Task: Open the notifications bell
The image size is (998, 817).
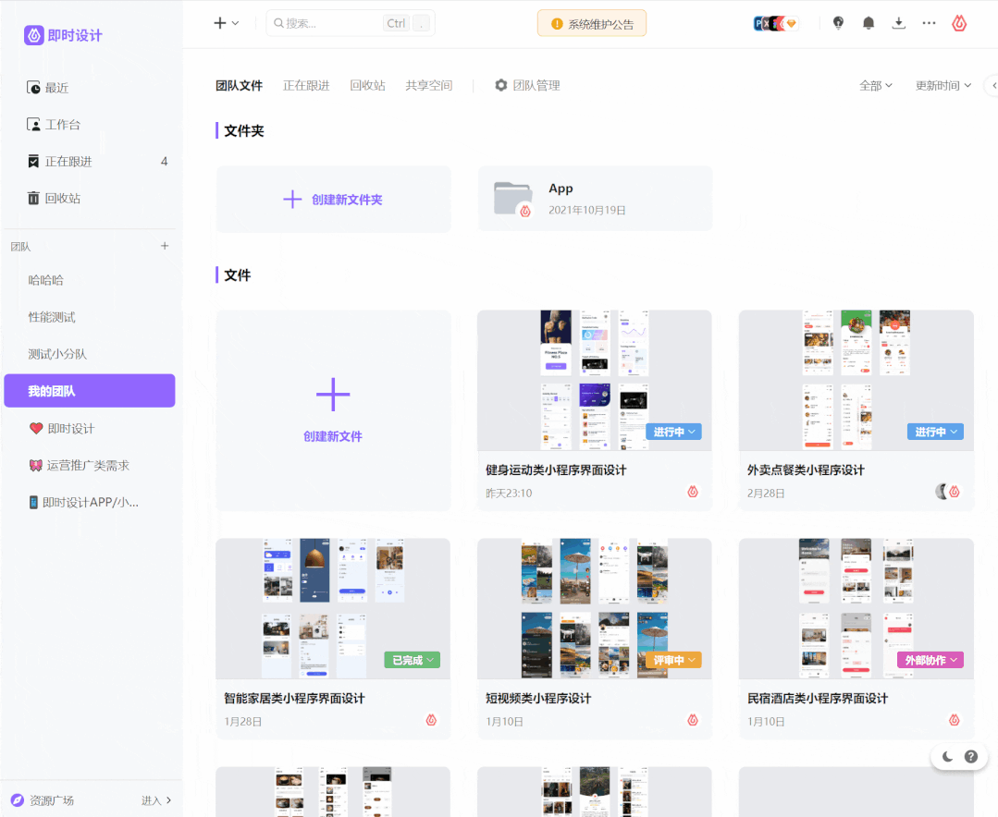Action: [869, 23]
